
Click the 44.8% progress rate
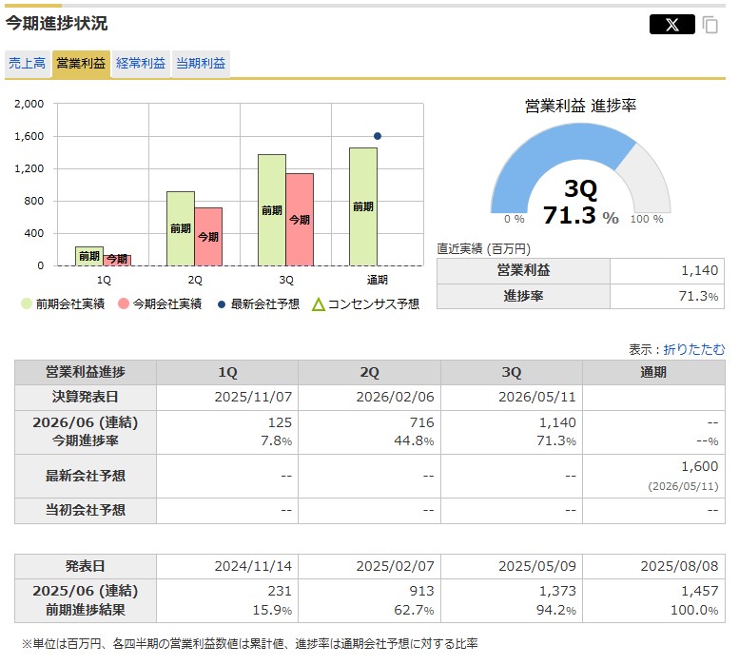tap(414, 441)
